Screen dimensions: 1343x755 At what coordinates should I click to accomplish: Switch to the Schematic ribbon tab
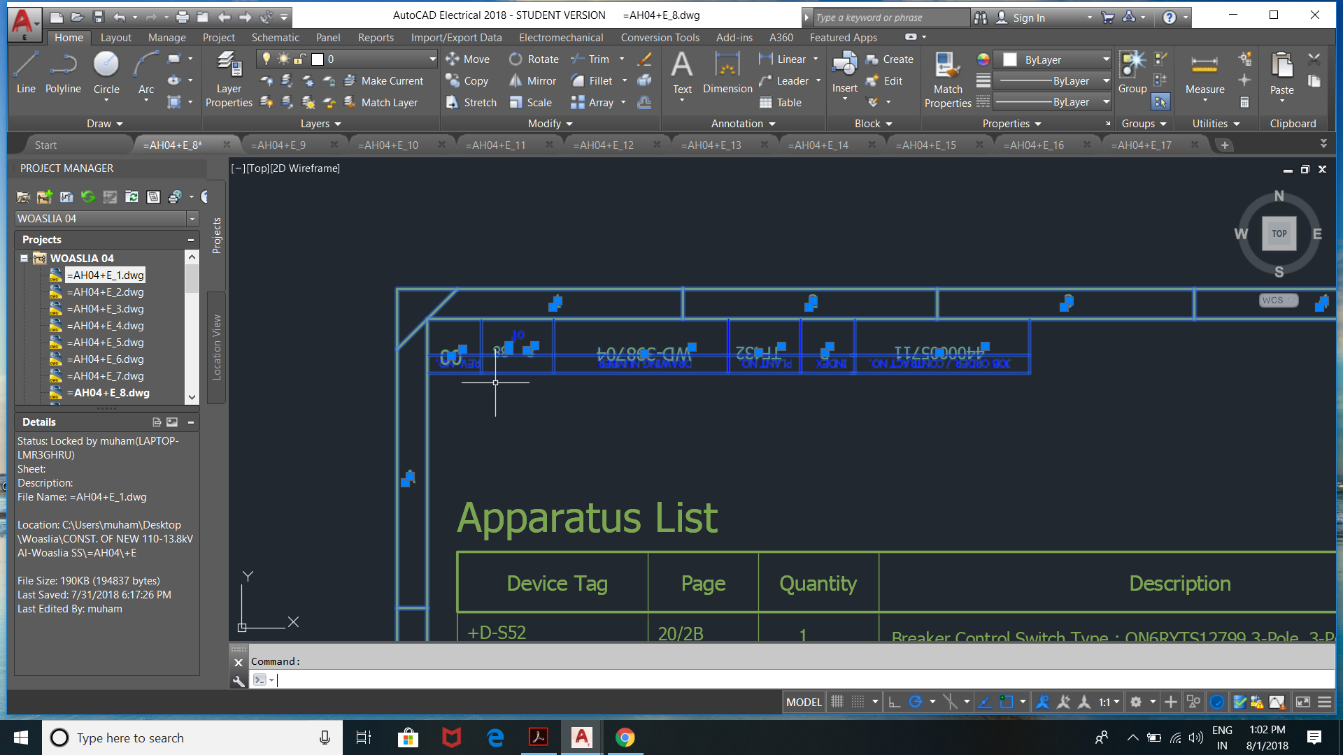[x=276, y=37]
